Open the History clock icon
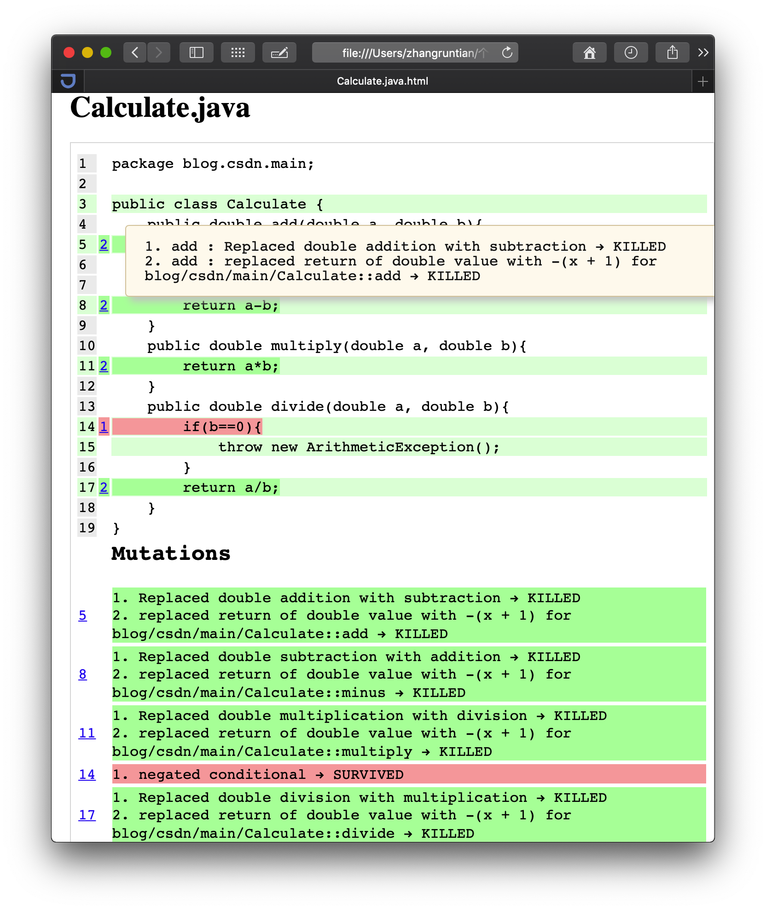766x910 pixels. click(631, 52)
